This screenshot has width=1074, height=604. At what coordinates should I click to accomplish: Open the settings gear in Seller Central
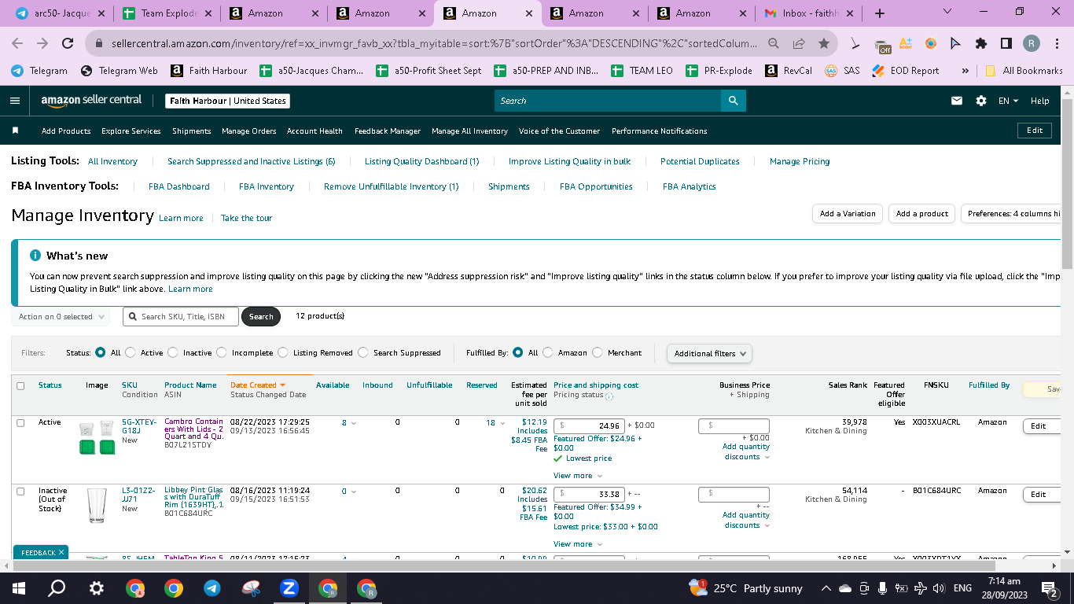pos(980,101)
